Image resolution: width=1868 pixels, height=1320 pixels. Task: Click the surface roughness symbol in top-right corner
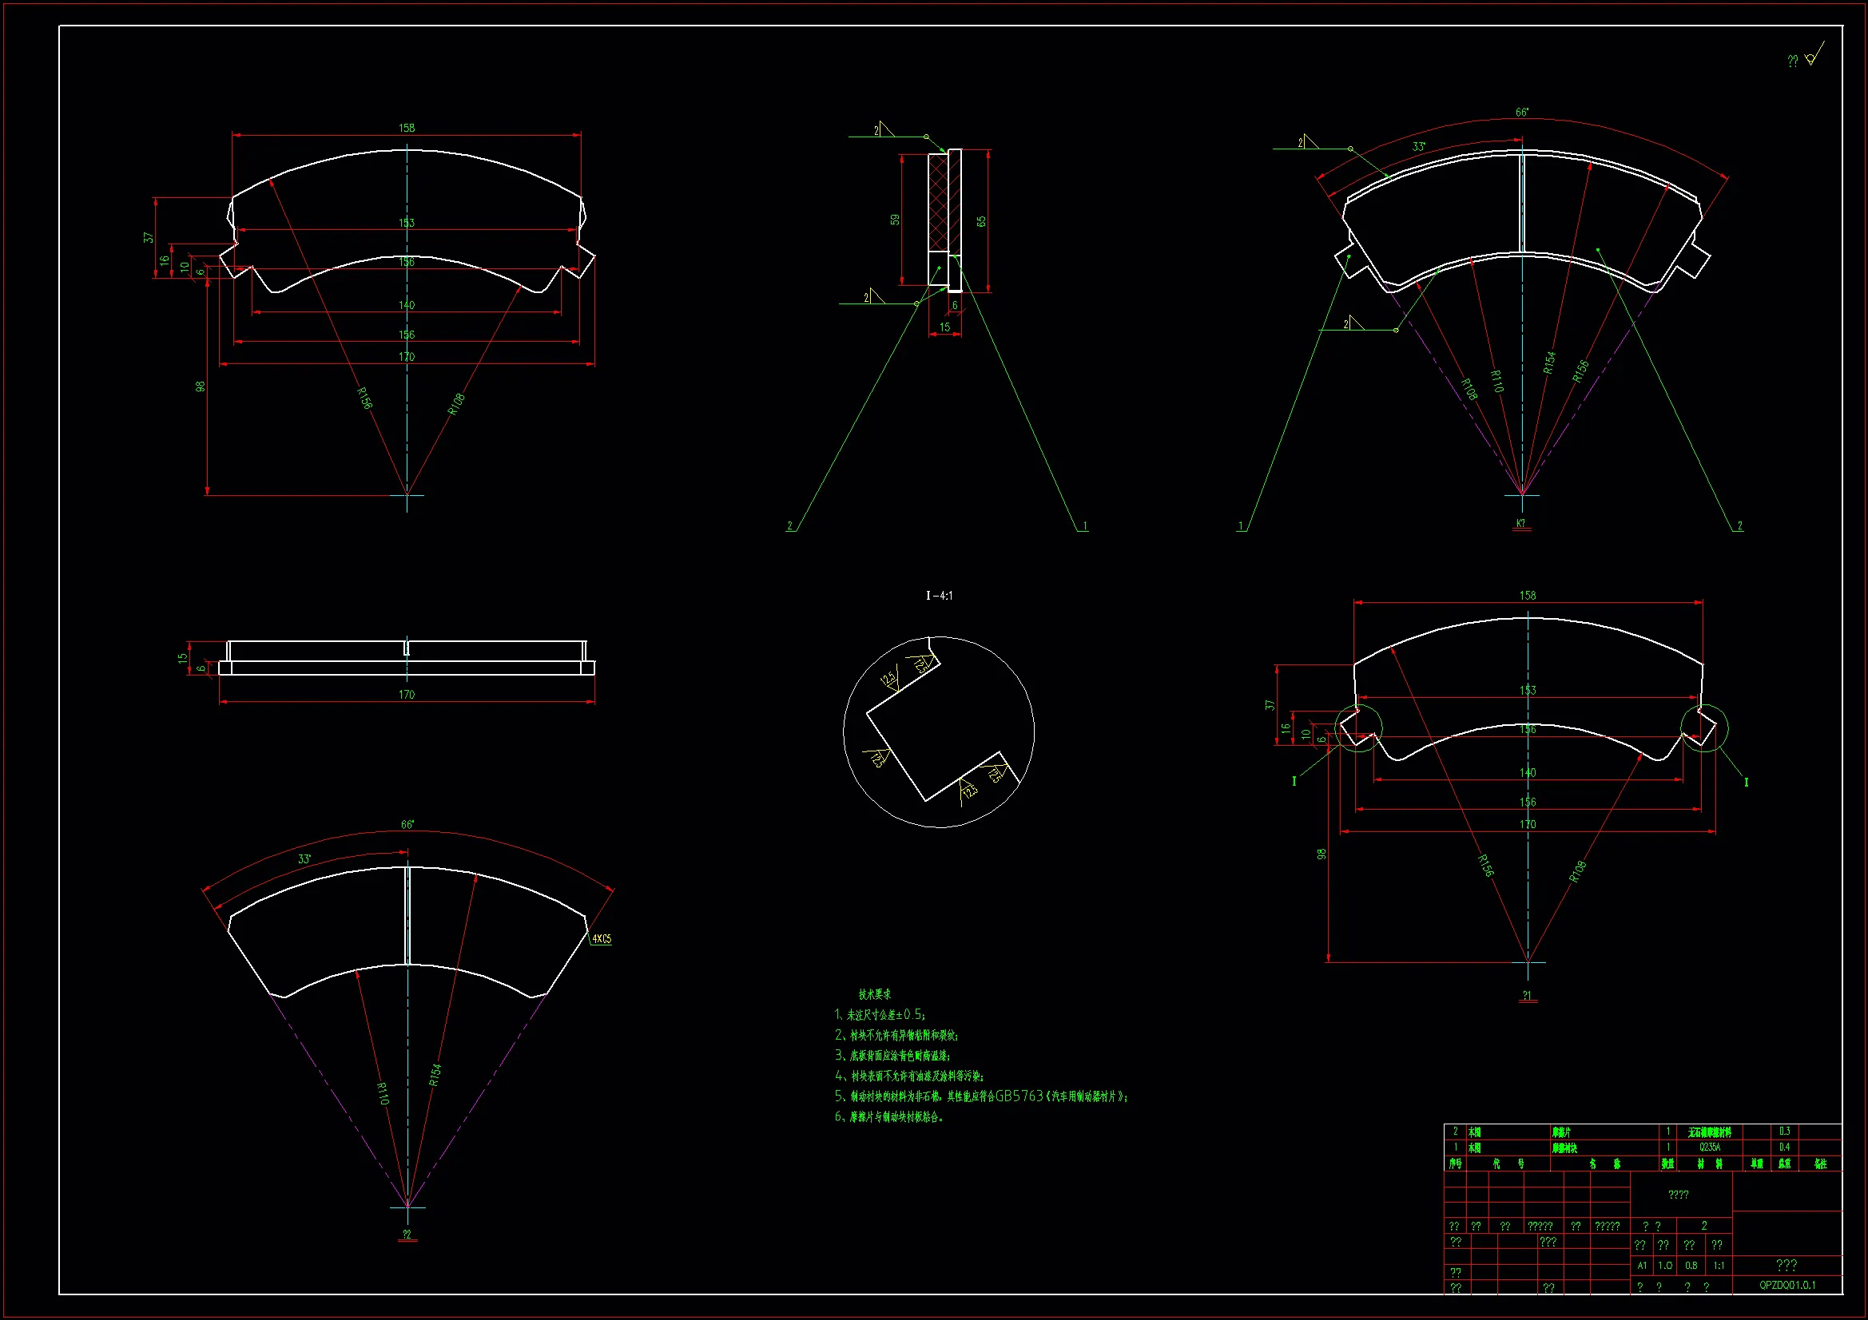pos(1810,58)
